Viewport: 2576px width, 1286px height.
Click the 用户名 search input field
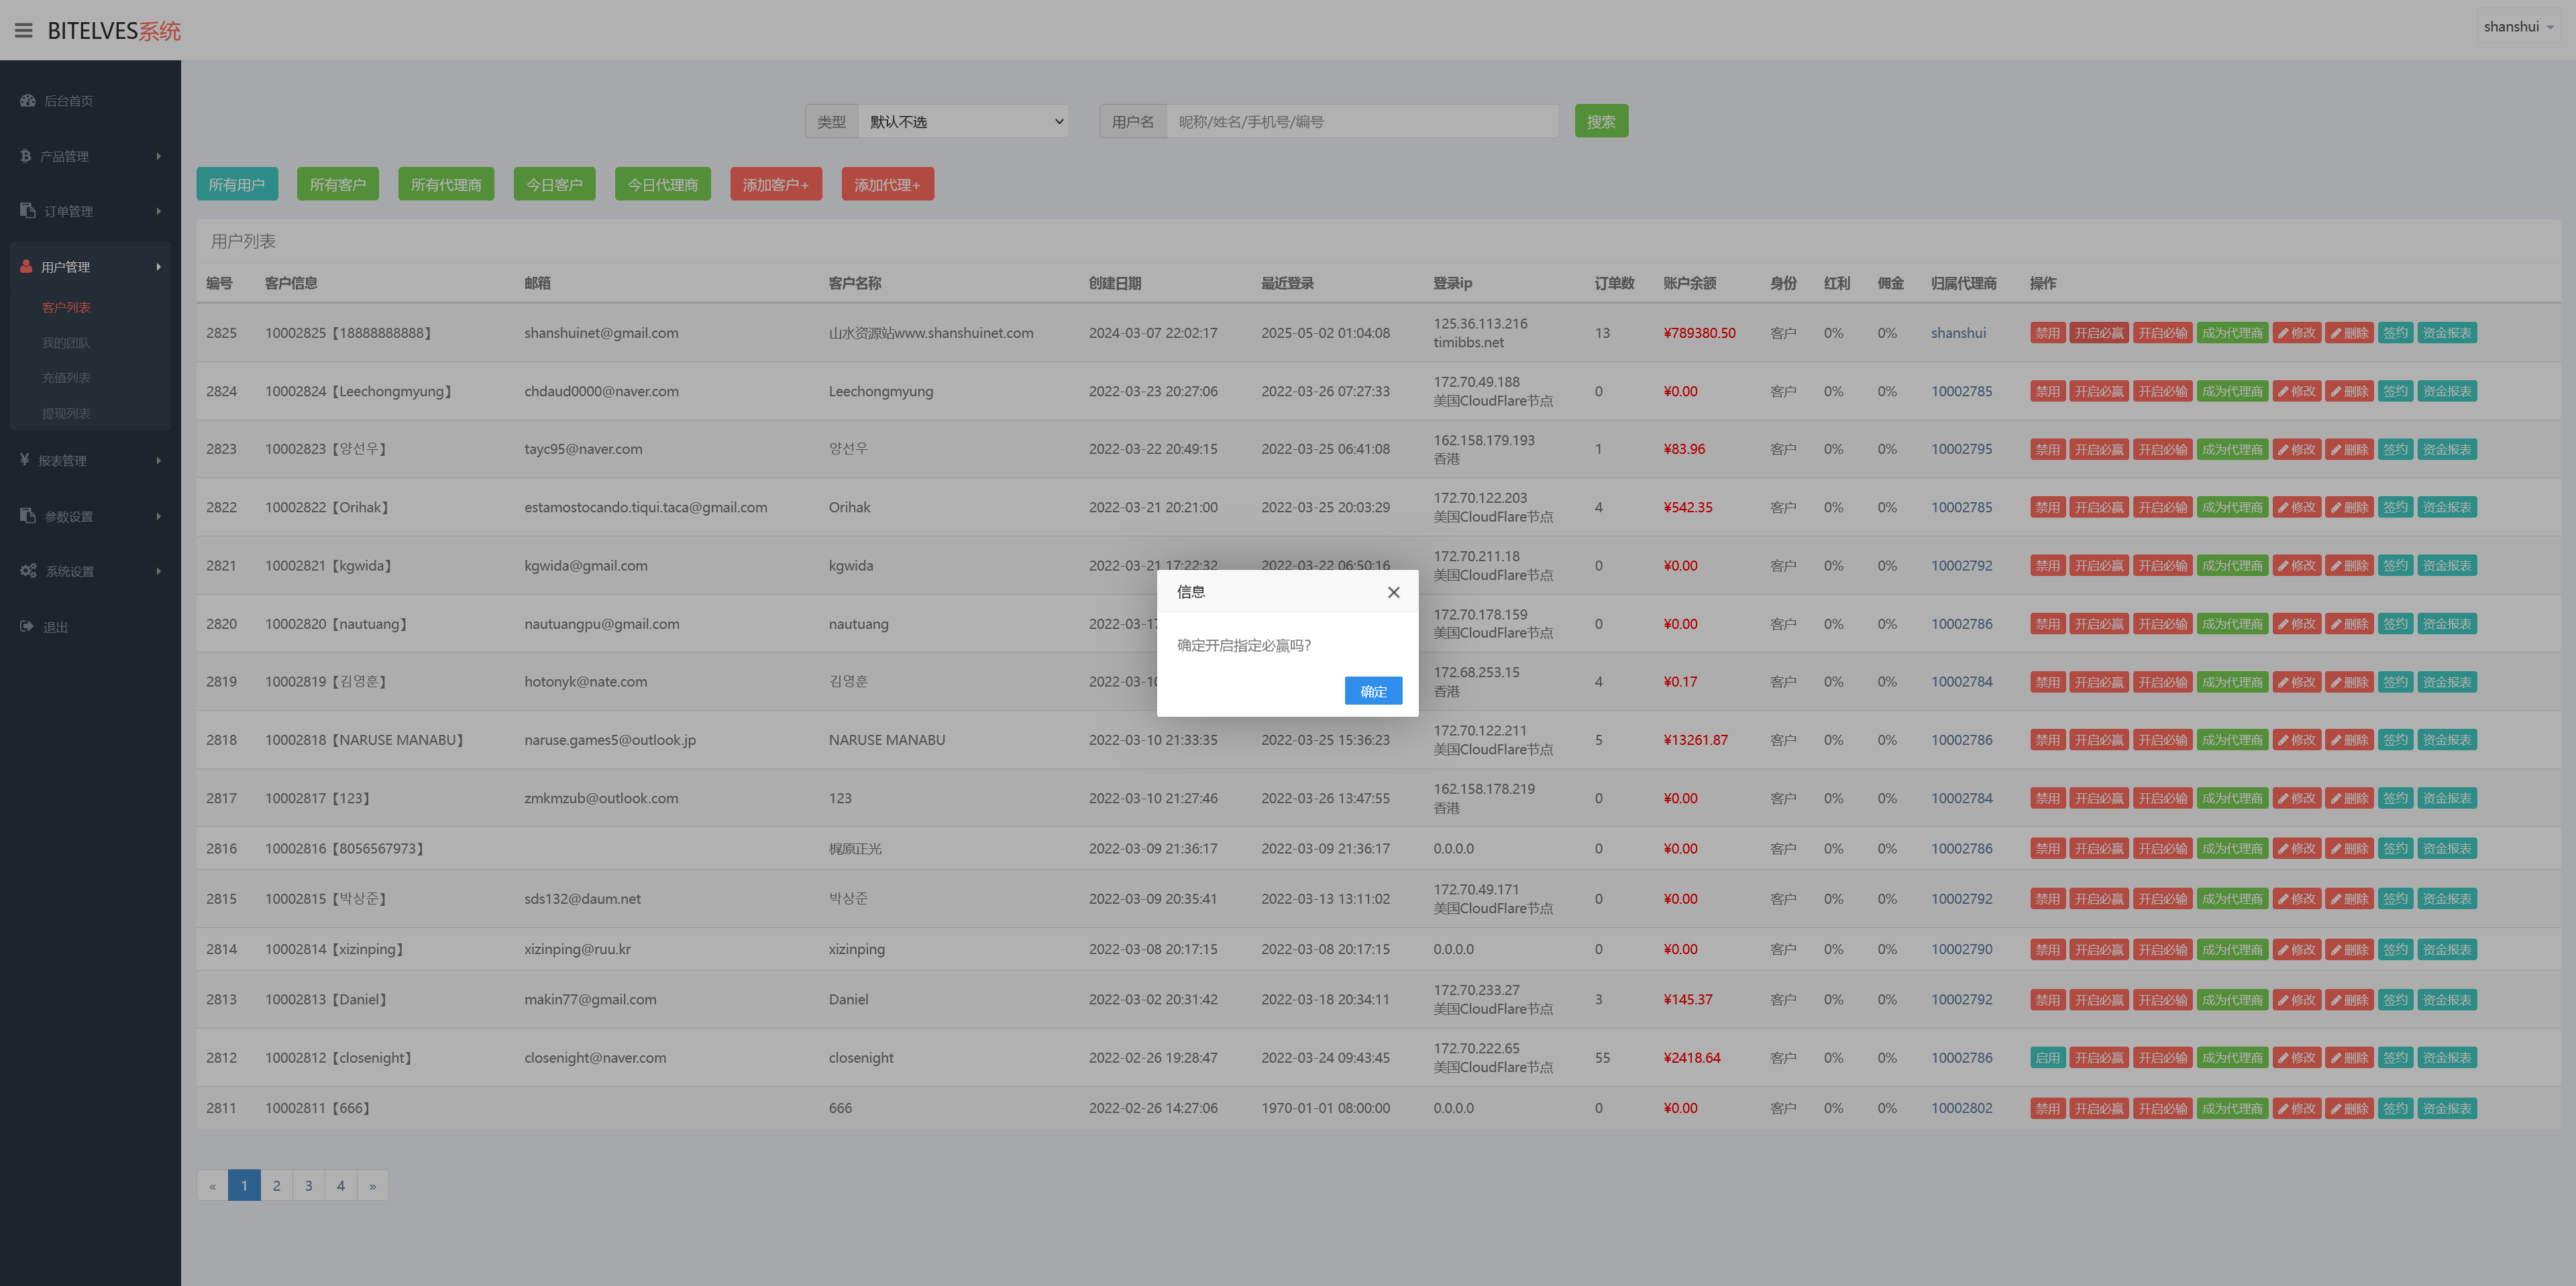(1361, 122)
